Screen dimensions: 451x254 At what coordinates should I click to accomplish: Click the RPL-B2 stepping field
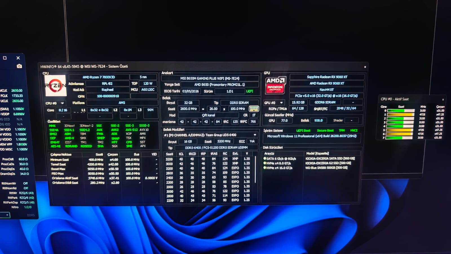pos(107,84)
